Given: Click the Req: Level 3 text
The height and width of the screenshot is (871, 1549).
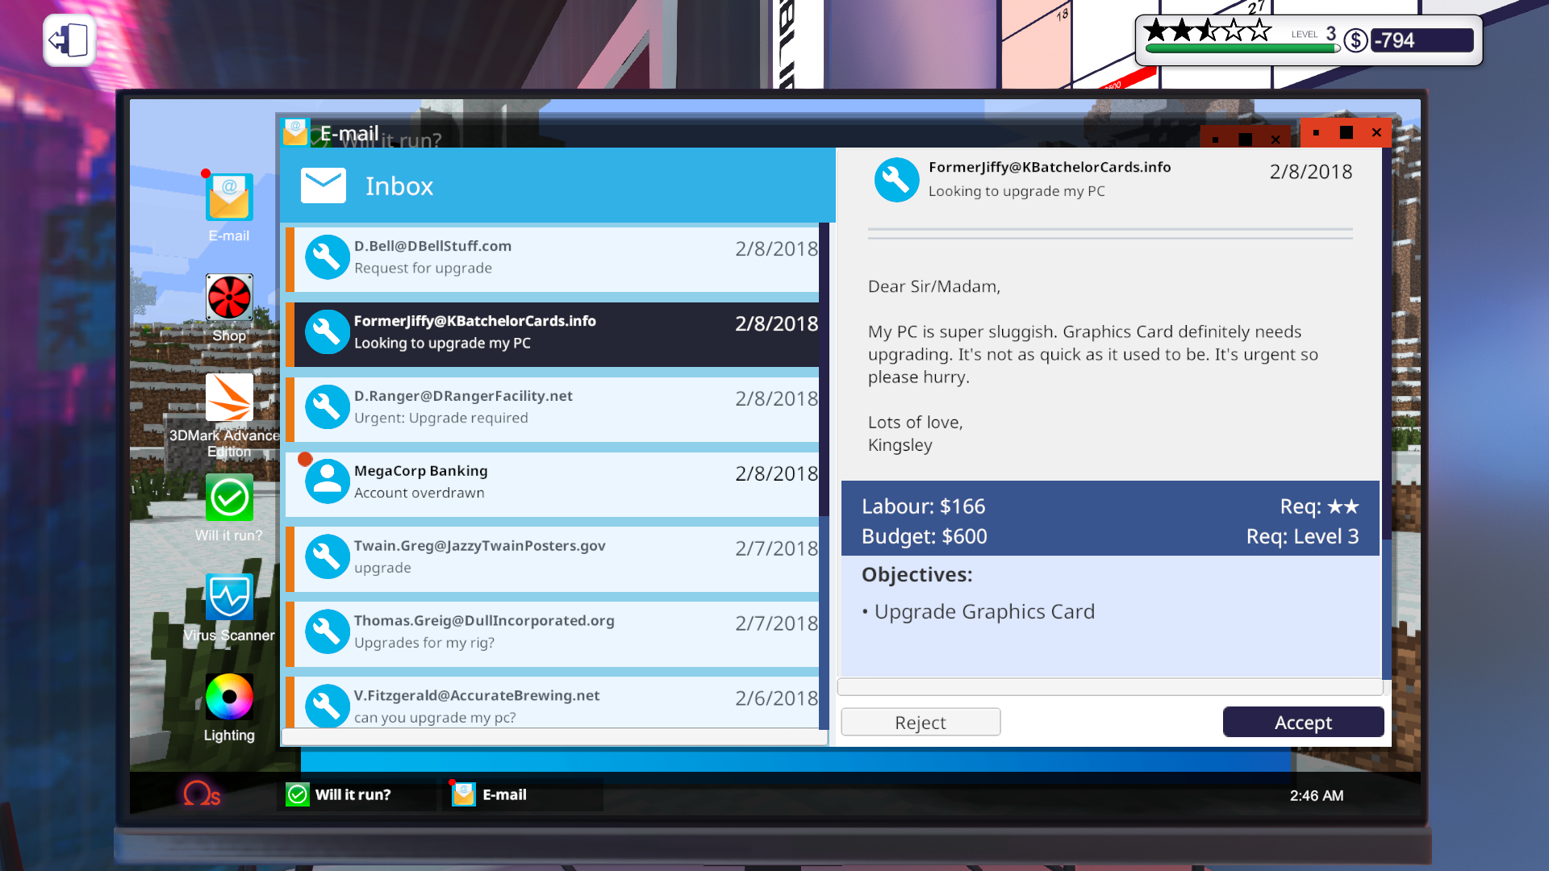Looking at the screenshot, I should pos(1302,536).
